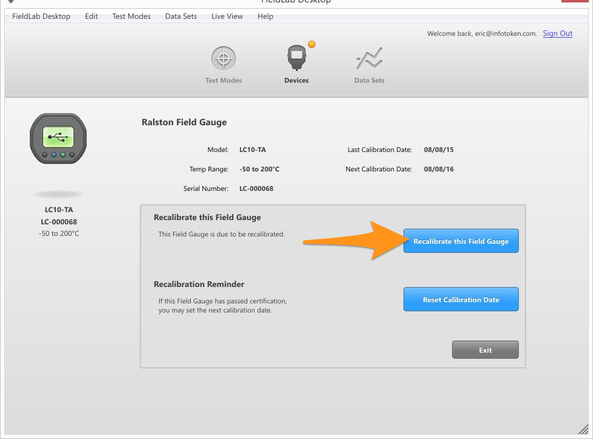The height and width of the screenshot is (439, 593).
Task: Open the Test Modes menu
Action: point(131,16)
